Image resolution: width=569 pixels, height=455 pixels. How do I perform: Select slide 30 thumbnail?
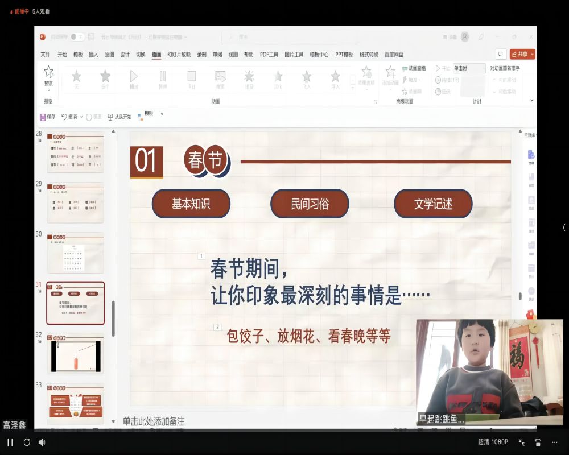76,253
